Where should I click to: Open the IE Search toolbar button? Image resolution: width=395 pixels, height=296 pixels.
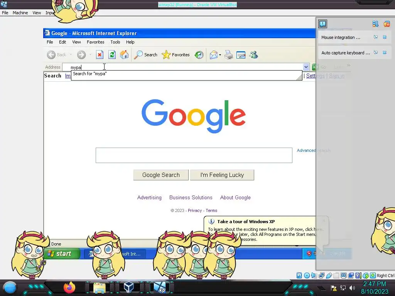point(145,55)
